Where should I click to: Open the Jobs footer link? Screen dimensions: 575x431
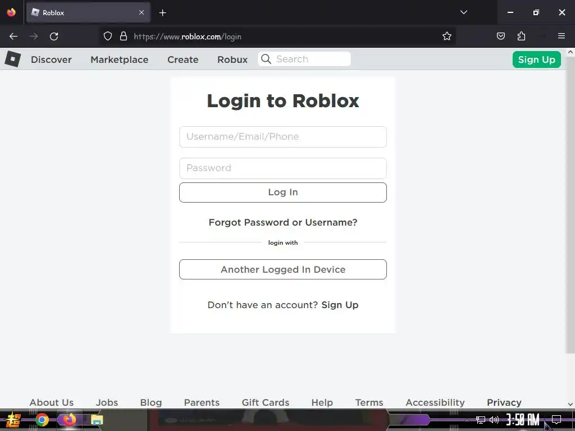[x=107, y=402]
